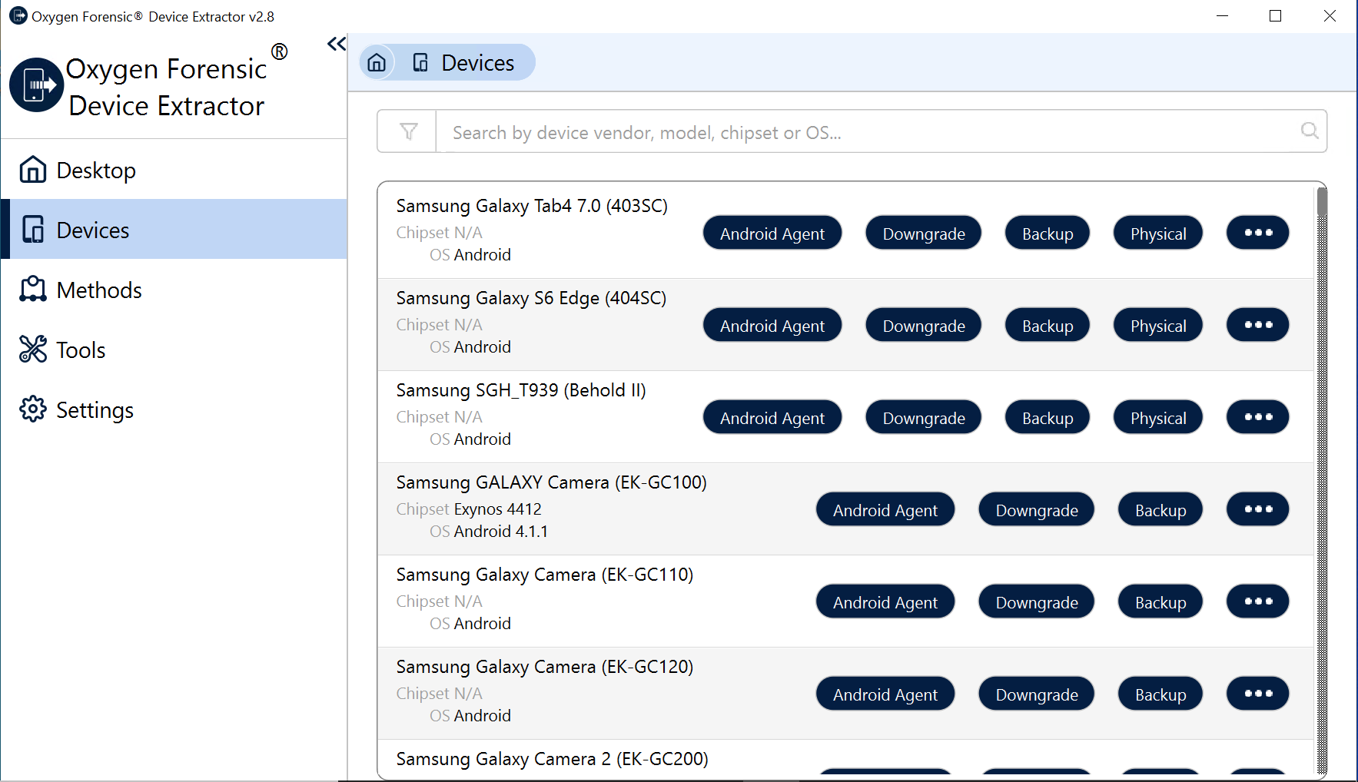Click the Devices phone icon in sidebar

pos(33,229)
